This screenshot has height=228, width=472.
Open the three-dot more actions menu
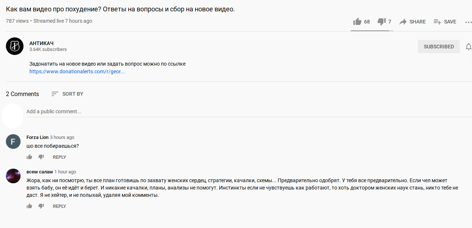point(468,22)
